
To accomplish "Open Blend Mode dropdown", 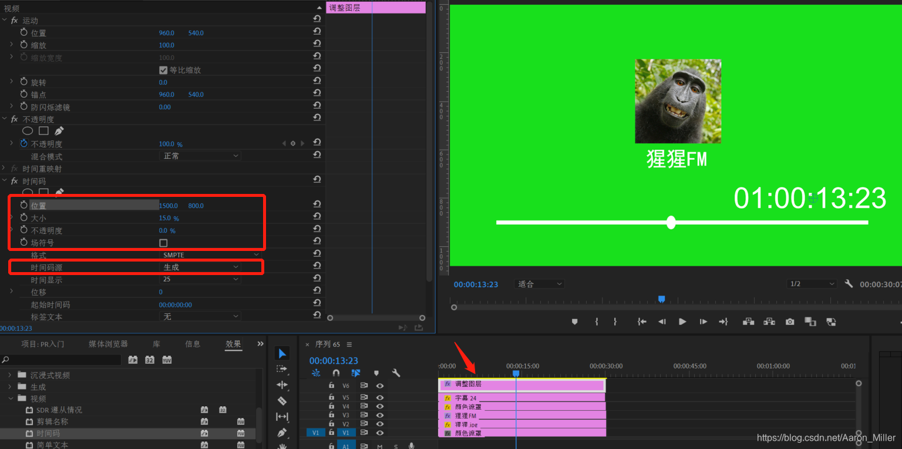I will coord(200,156).
